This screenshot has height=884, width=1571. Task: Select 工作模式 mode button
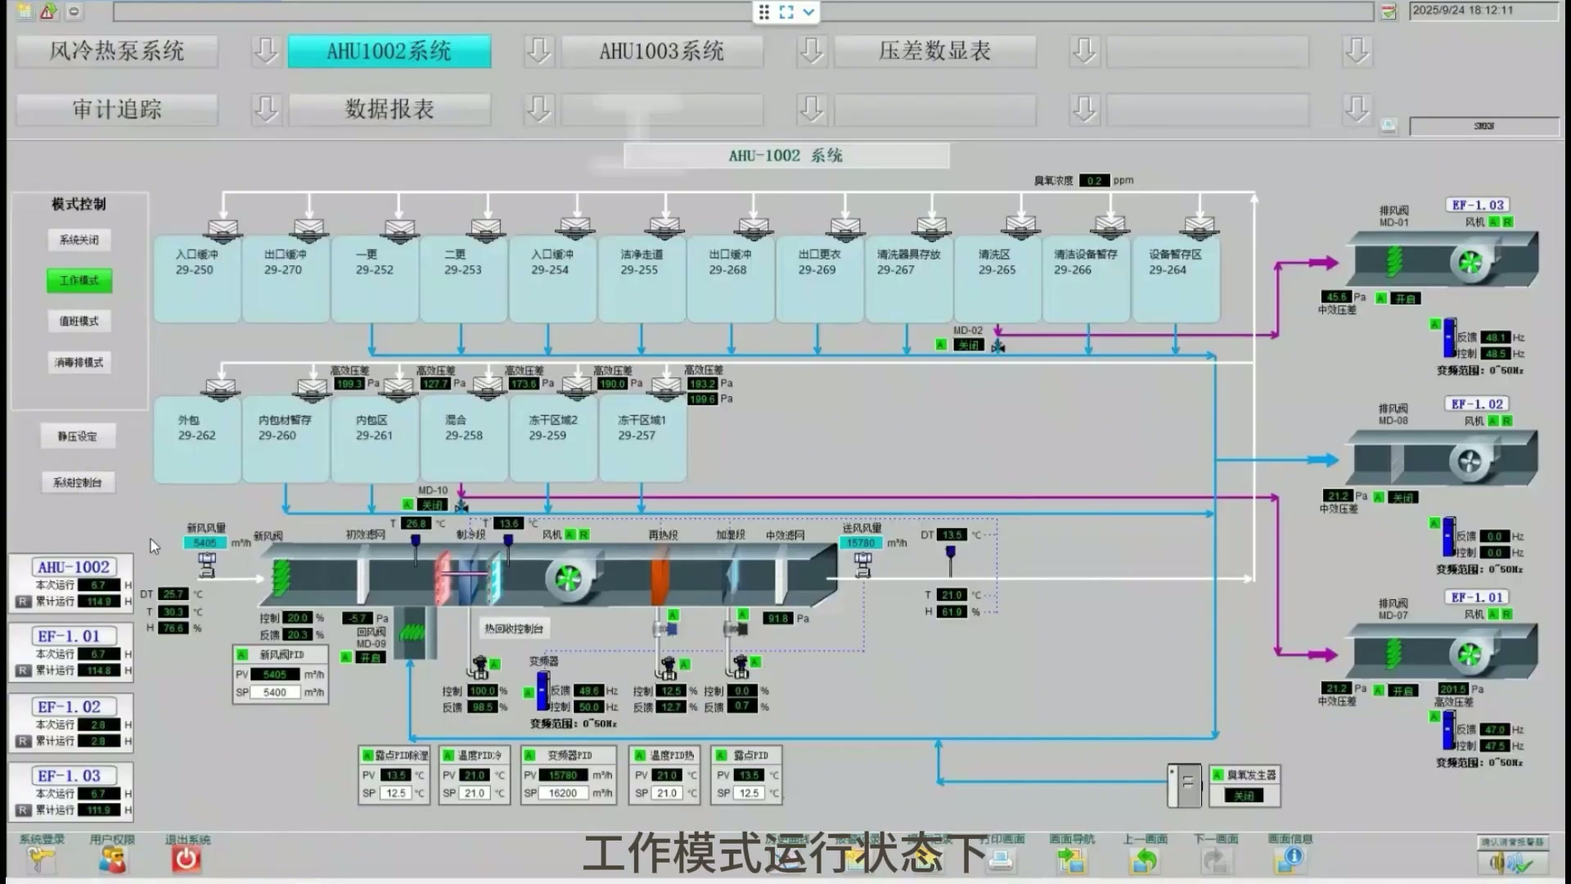(x=79, y=281)
